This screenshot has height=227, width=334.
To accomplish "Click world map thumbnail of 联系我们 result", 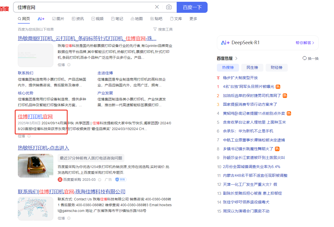I will (35, 208).
